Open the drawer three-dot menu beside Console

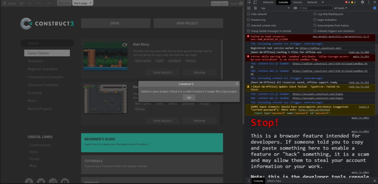click(249, 181)
